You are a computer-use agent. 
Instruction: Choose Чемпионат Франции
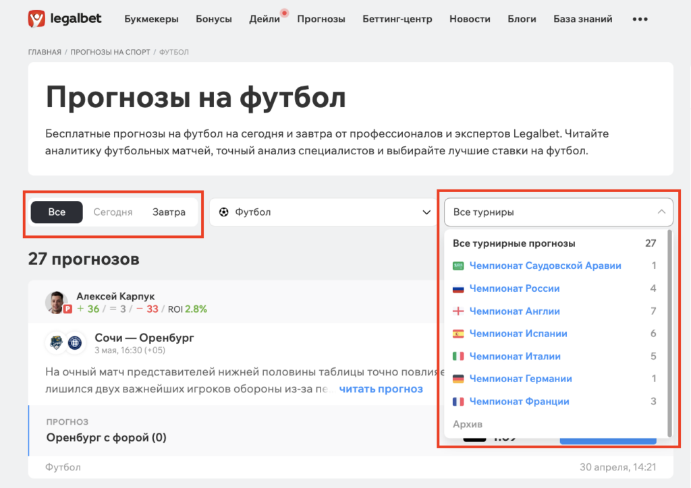point(555,401)
